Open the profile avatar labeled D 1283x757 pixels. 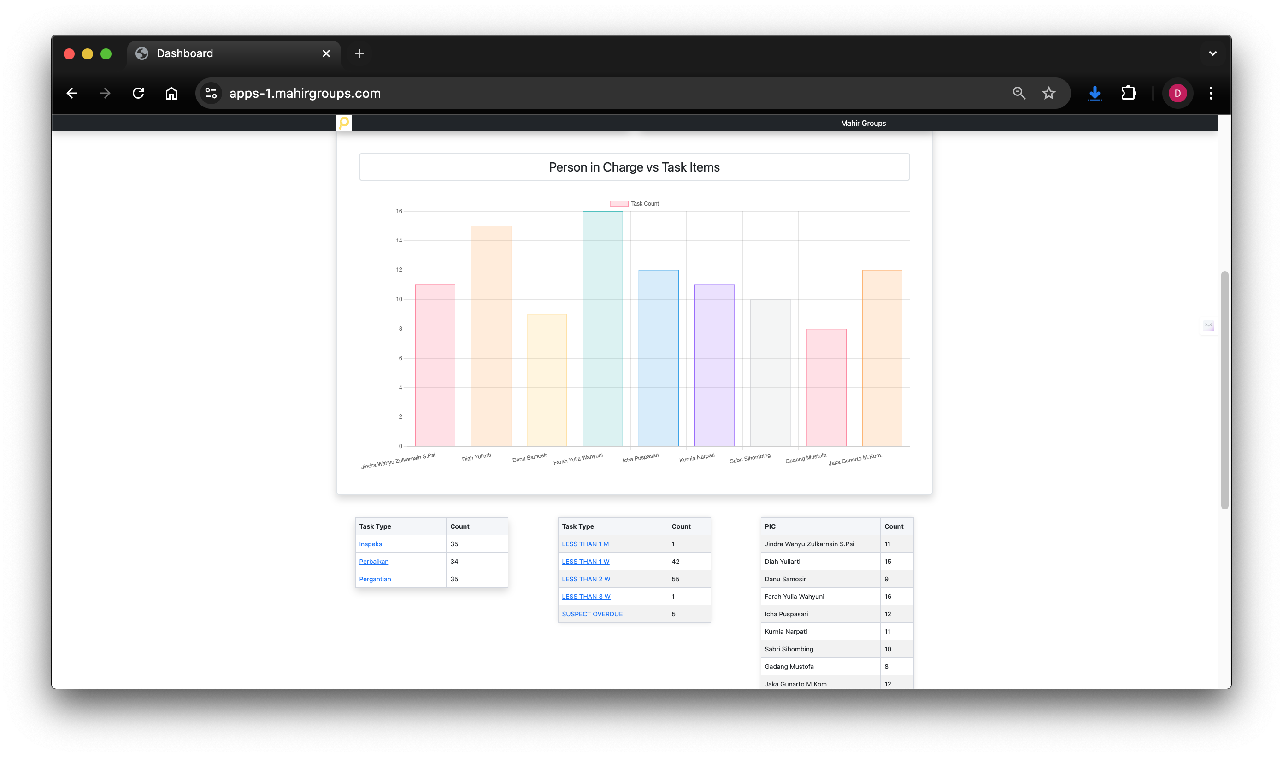1177,93
